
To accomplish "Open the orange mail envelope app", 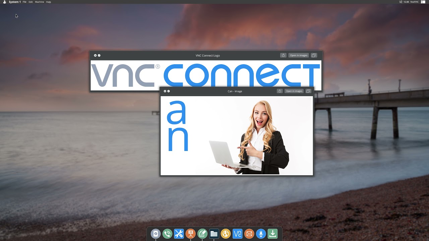I will point(249,234).
